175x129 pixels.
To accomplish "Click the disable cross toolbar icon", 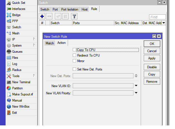I will [x=65, y=16].
